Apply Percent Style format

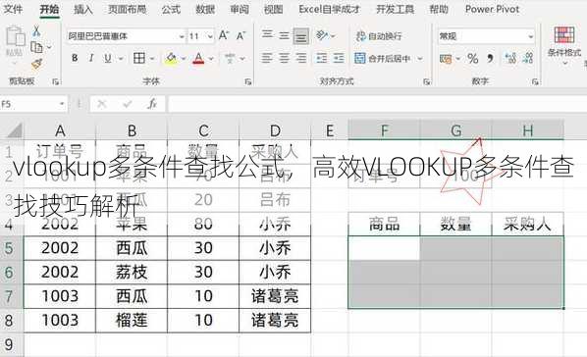[x=473, y=59]
